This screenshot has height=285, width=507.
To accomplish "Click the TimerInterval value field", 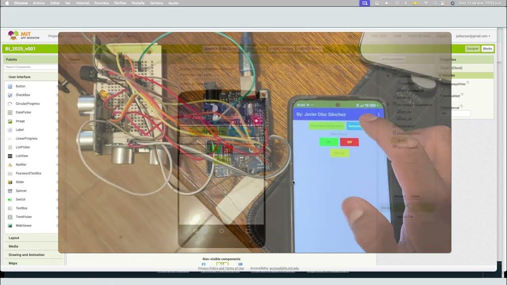I will [456, 114].
